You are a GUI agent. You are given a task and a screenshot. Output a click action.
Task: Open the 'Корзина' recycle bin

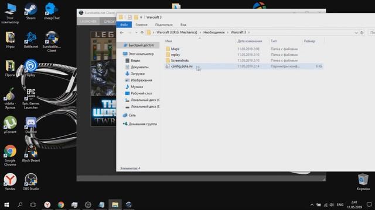click(363, 181)
